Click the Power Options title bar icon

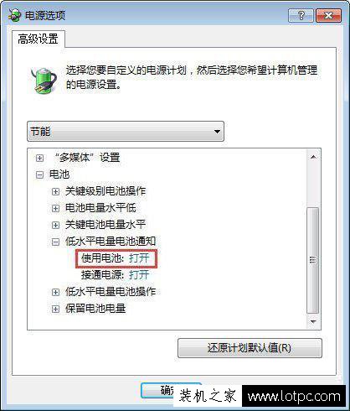(15, 15)
